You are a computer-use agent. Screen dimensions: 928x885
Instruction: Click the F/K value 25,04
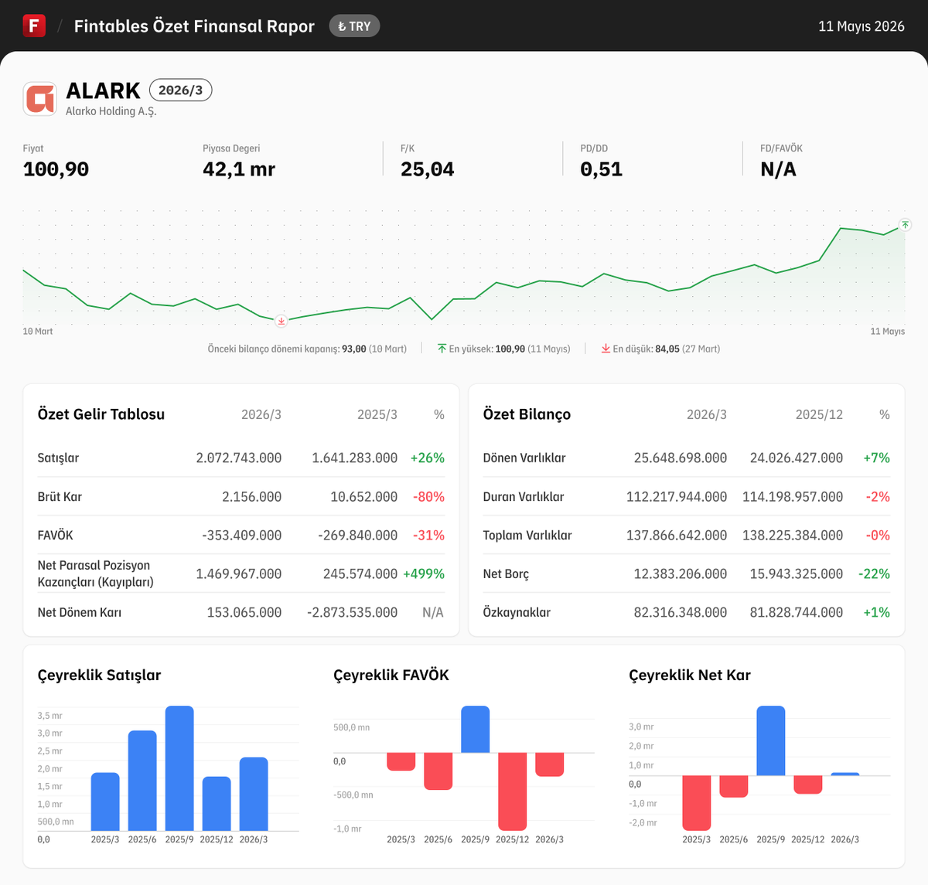coord(428,169)
